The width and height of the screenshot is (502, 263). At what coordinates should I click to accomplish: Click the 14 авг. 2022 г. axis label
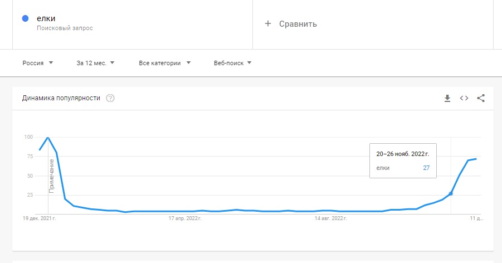(332, 219)
